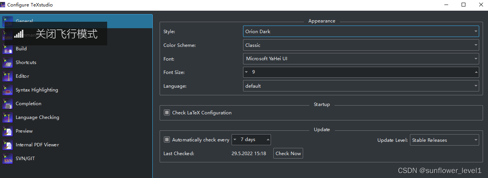This screenshot has width=488, height=178.
Task: Click the Completion sidebar icon
Action: click(8, 103)
